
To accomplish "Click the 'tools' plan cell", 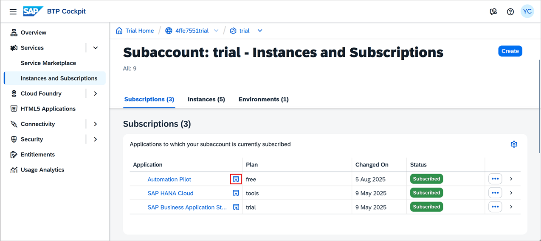I will point(252,193).
